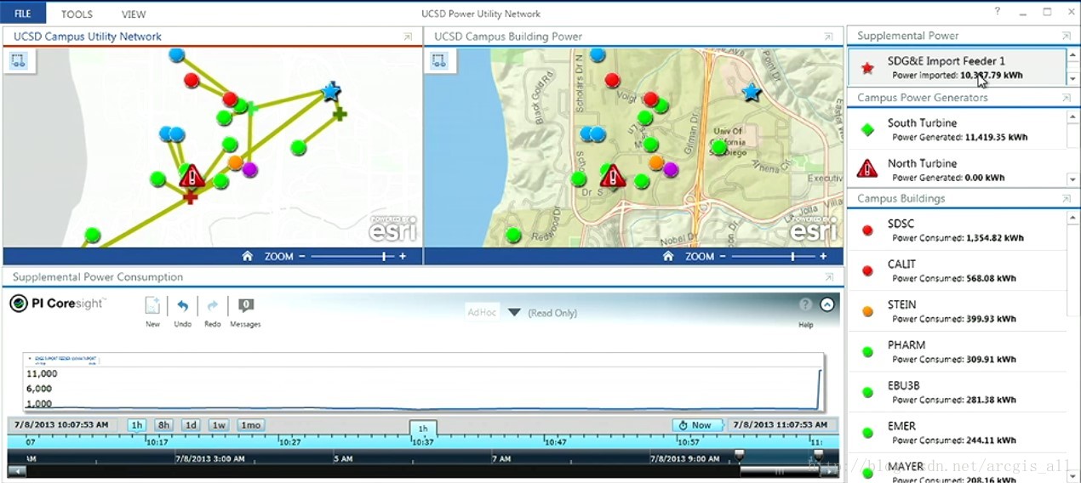The width and height of the screenshot is (1081, 483).
Task: Click selection tool in Utility Network map
Action: pos(19,60)
